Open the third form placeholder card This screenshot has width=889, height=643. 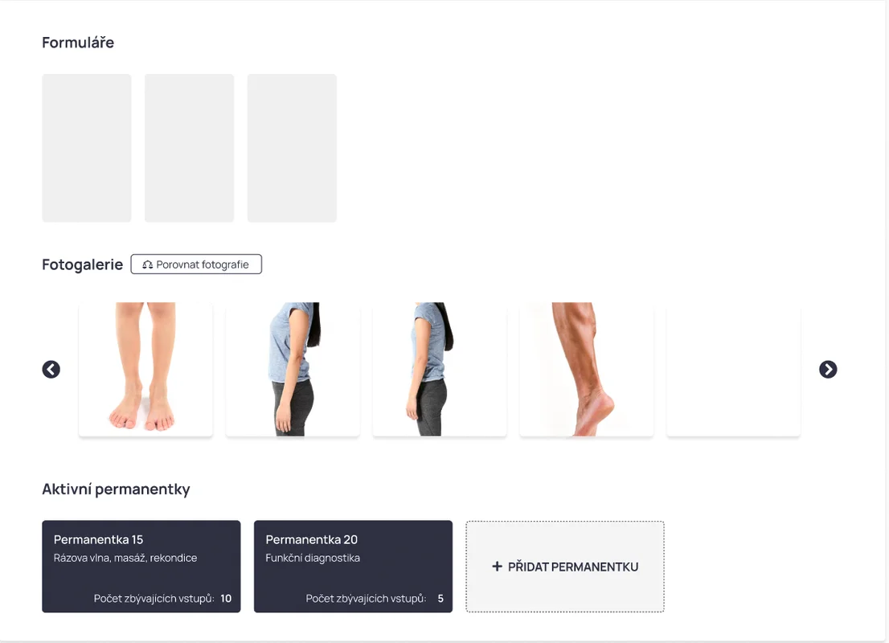[292, 148]
